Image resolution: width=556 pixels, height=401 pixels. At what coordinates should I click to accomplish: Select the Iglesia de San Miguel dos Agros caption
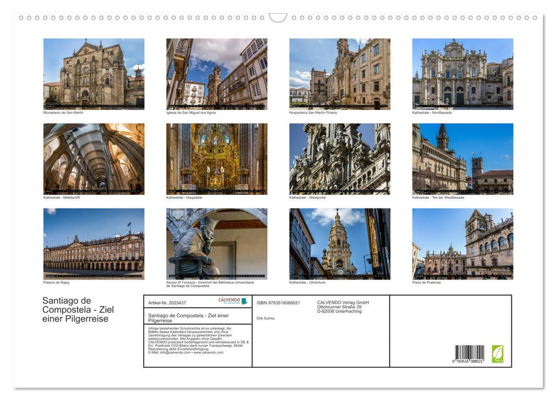[190, 112]
